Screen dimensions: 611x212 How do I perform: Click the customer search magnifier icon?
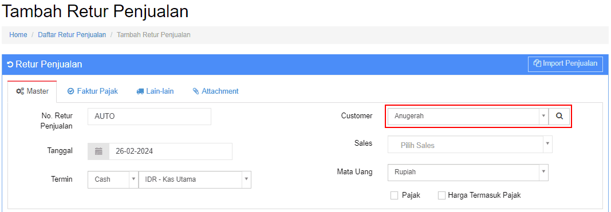coord(559,117)
